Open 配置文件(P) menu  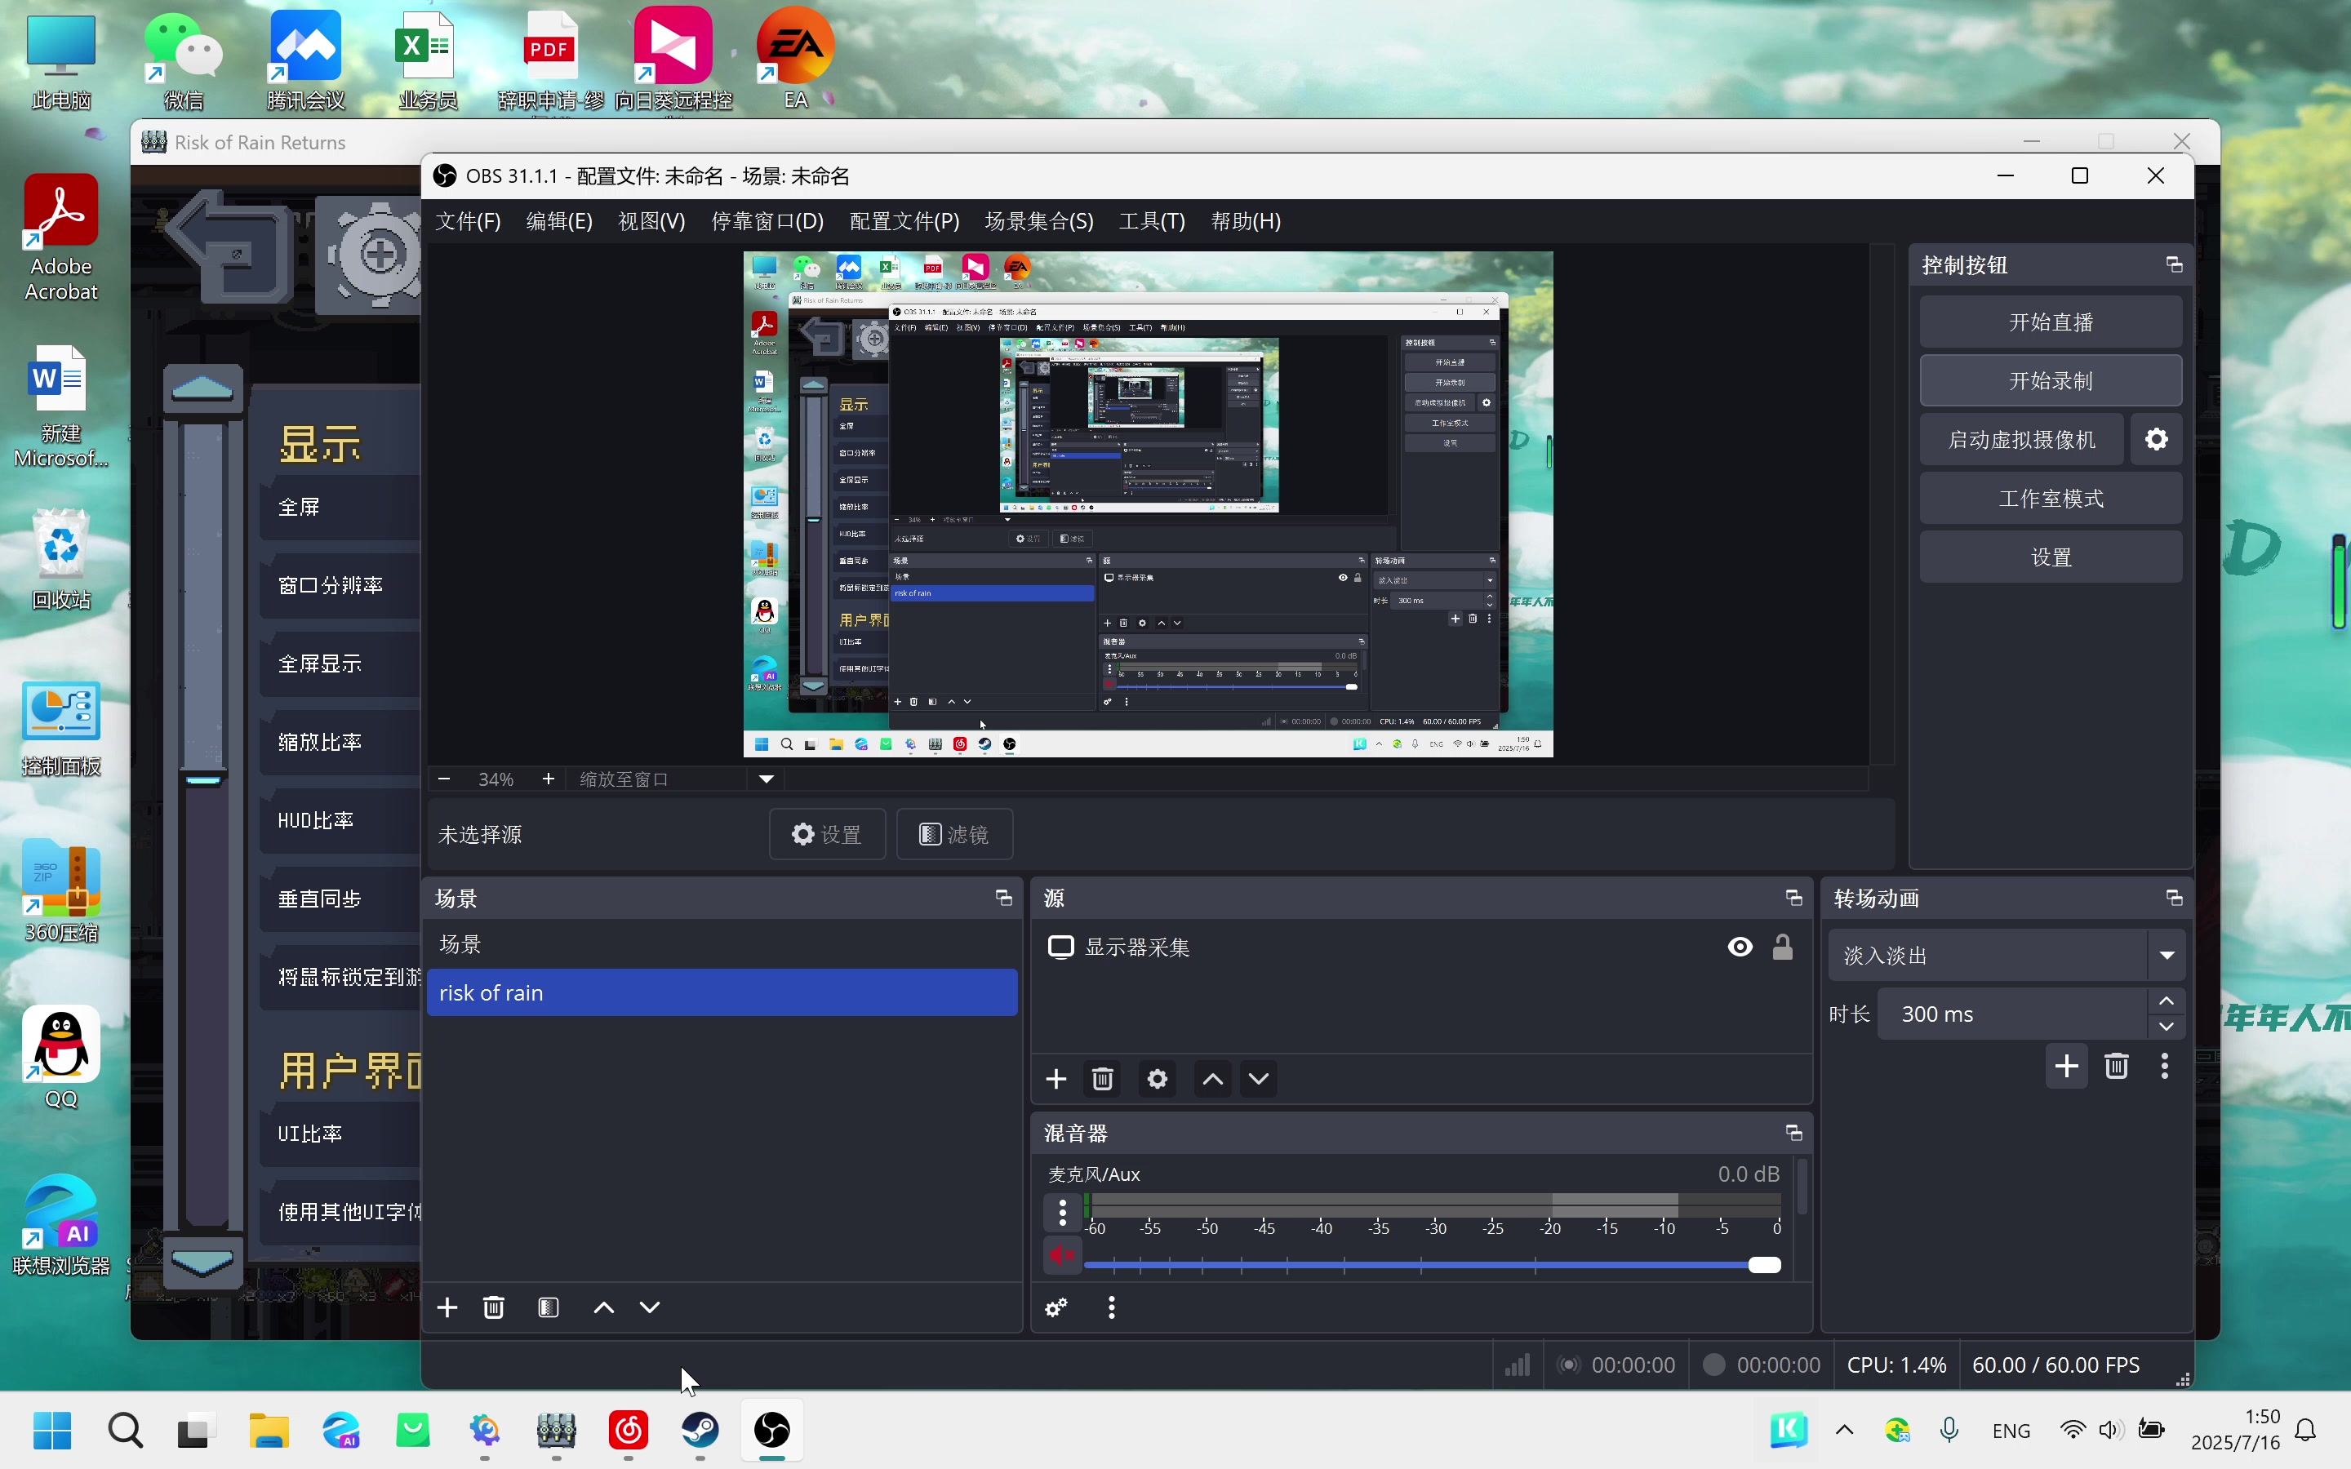[904, 221]
